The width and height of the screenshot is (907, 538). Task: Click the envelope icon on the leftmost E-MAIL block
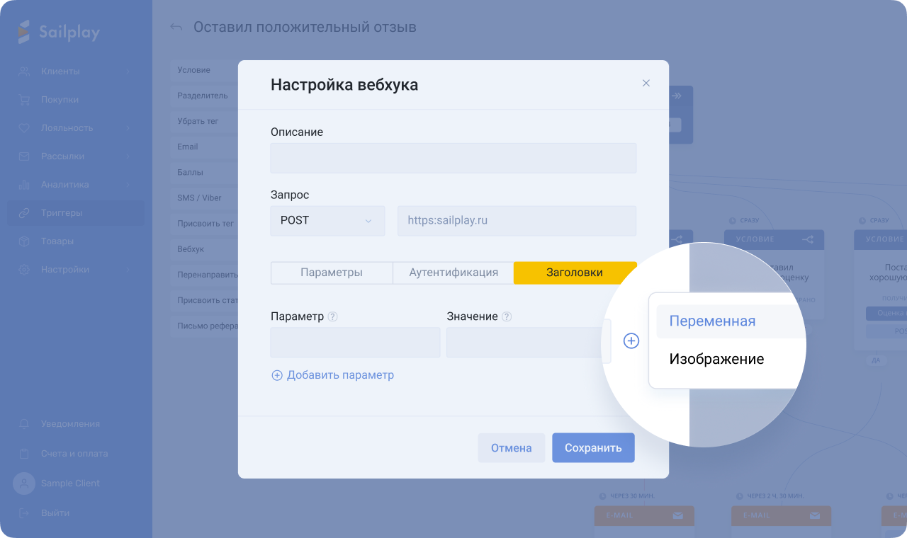point(677,516)
